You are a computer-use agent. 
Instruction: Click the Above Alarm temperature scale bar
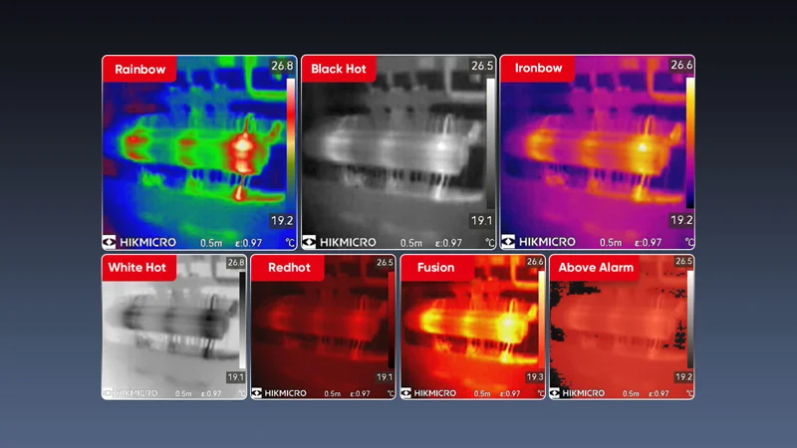pyautogui.click(x=690, y=320)
